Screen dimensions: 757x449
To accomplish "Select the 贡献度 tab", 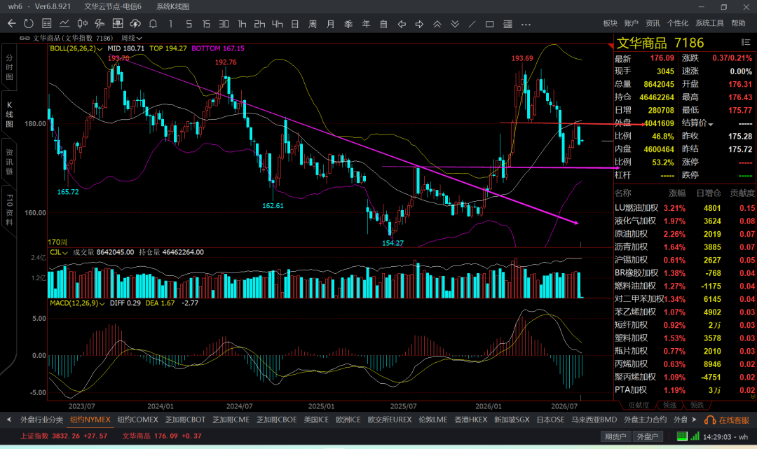I will (x=639, y=405).
